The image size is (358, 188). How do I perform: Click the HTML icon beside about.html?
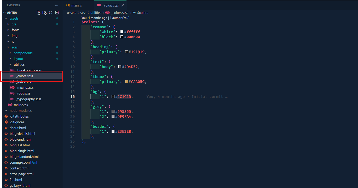(x=6, y=128)
